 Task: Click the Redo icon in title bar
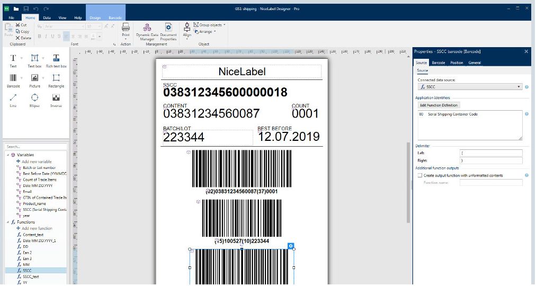click(x=46, y=9)
